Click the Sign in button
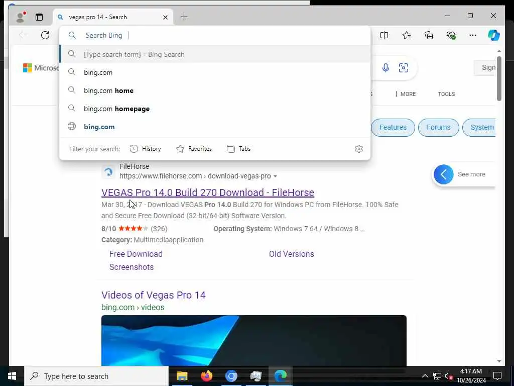 coord(485,68)
